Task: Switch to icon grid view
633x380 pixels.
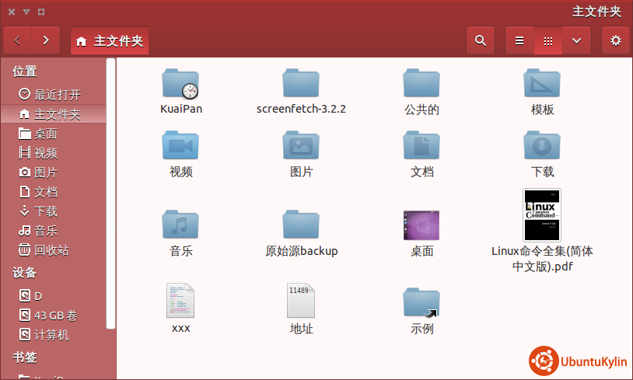Action: coord(548,40)
